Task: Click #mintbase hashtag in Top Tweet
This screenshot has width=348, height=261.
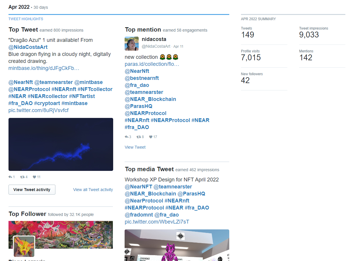Action: [74, 103]
